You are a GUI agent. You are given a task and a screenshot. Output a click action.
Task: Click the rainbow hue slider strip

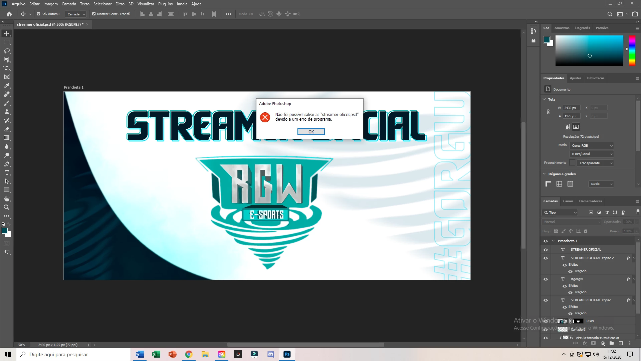(632, 50)
